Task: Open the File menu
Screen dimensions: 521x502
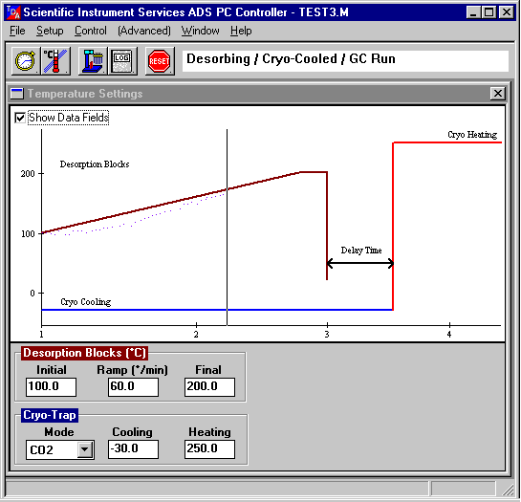Action: pyautogui.click(x=17, y=31)
